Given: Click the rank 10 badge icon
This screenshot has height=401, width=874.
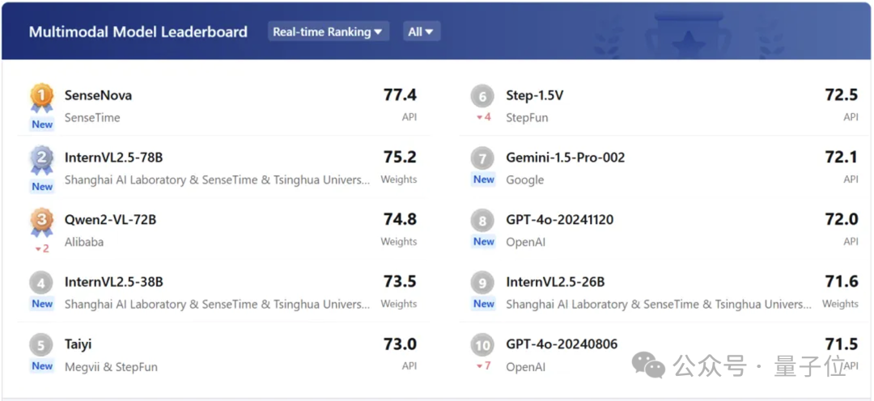Looking at the screenshot, I should tap(482, 345).
